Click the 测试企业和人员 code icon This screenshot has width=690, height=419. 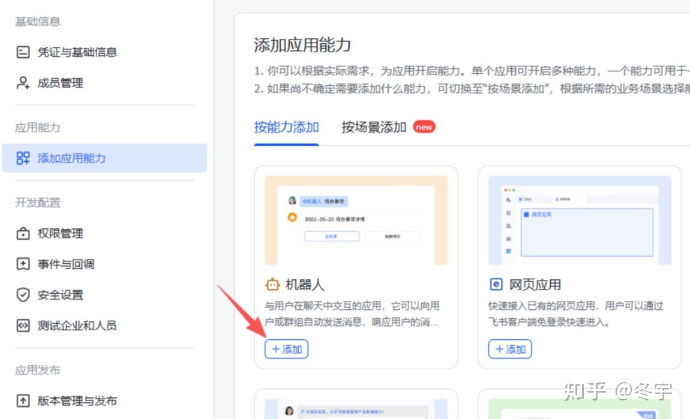tap(23, 325)
